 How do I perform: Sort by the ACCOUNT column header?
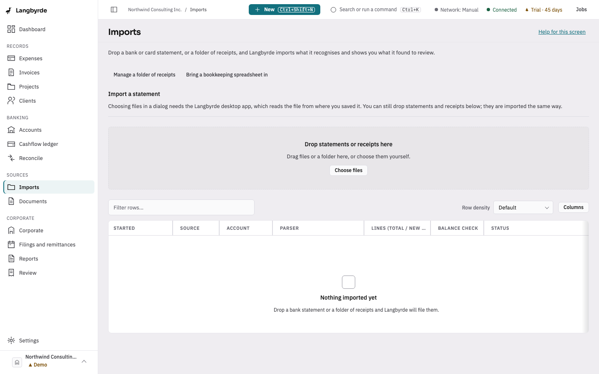pyautogui.click(x=246, y=228)
